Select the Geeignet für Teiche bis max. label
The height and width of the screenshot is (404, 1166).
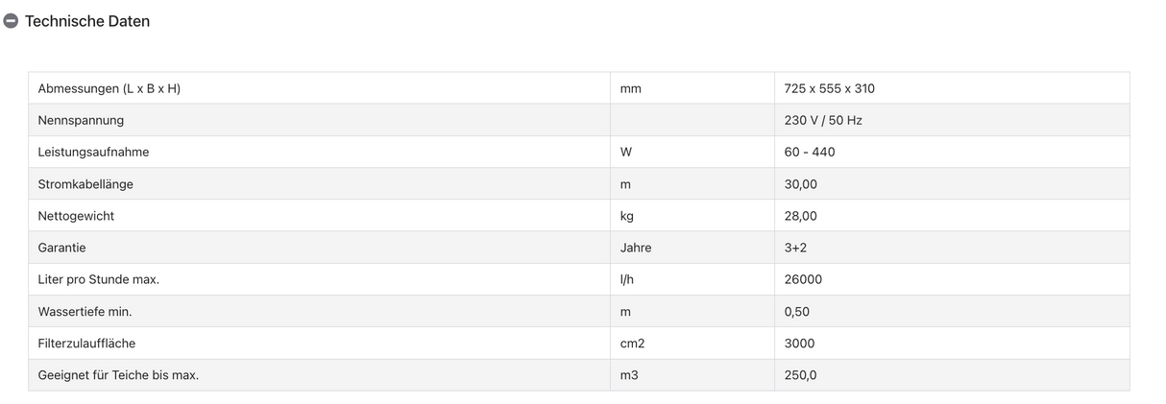tap(118, 375)
